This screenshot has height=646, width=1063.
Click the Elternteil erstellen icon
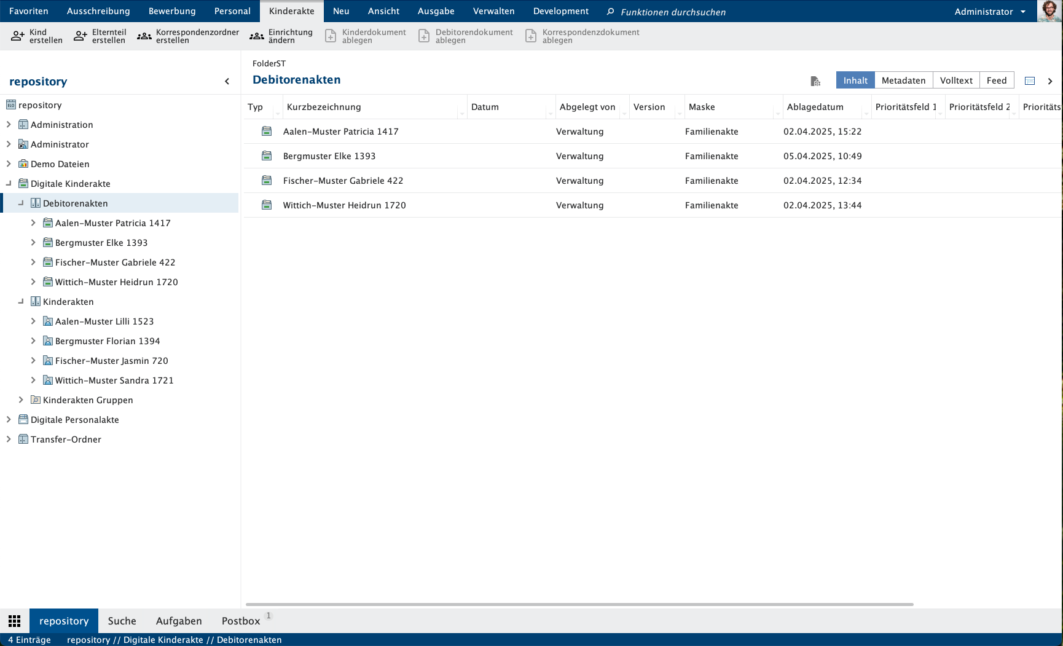[80, 36]
